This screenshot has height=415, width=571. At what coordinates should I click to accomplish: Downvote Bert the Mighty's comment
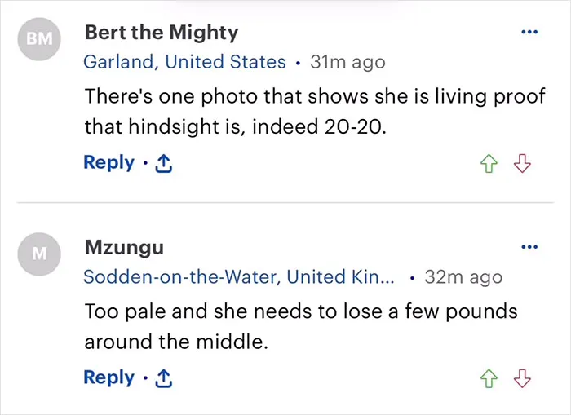point(522,163)
